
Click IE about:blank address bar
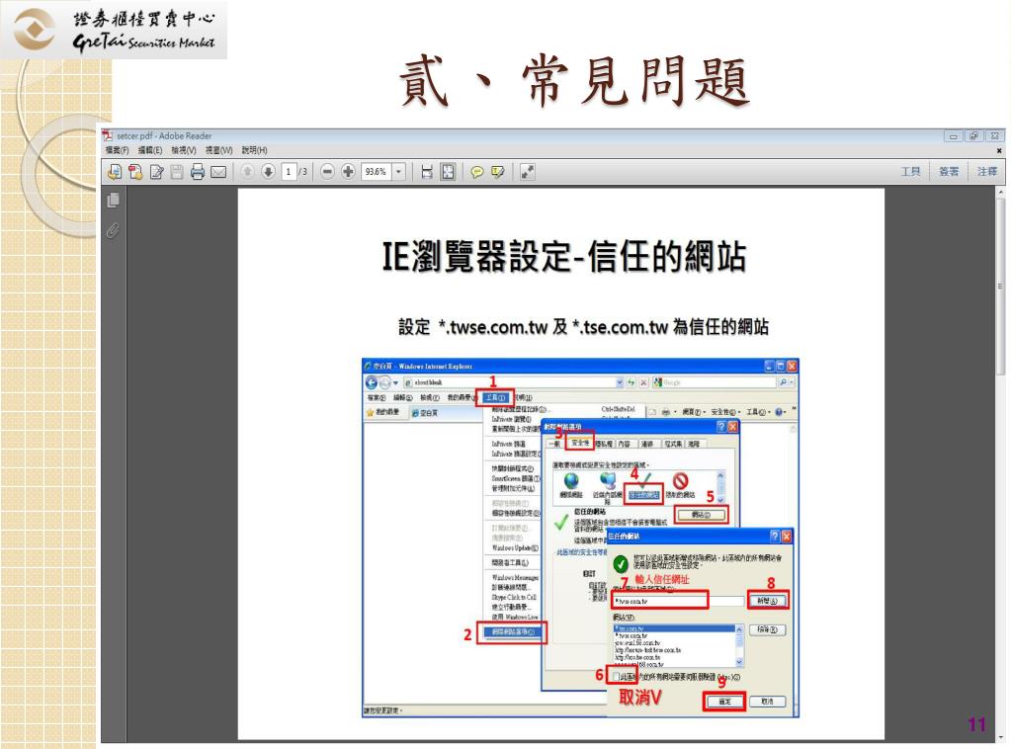click(509, 382)
